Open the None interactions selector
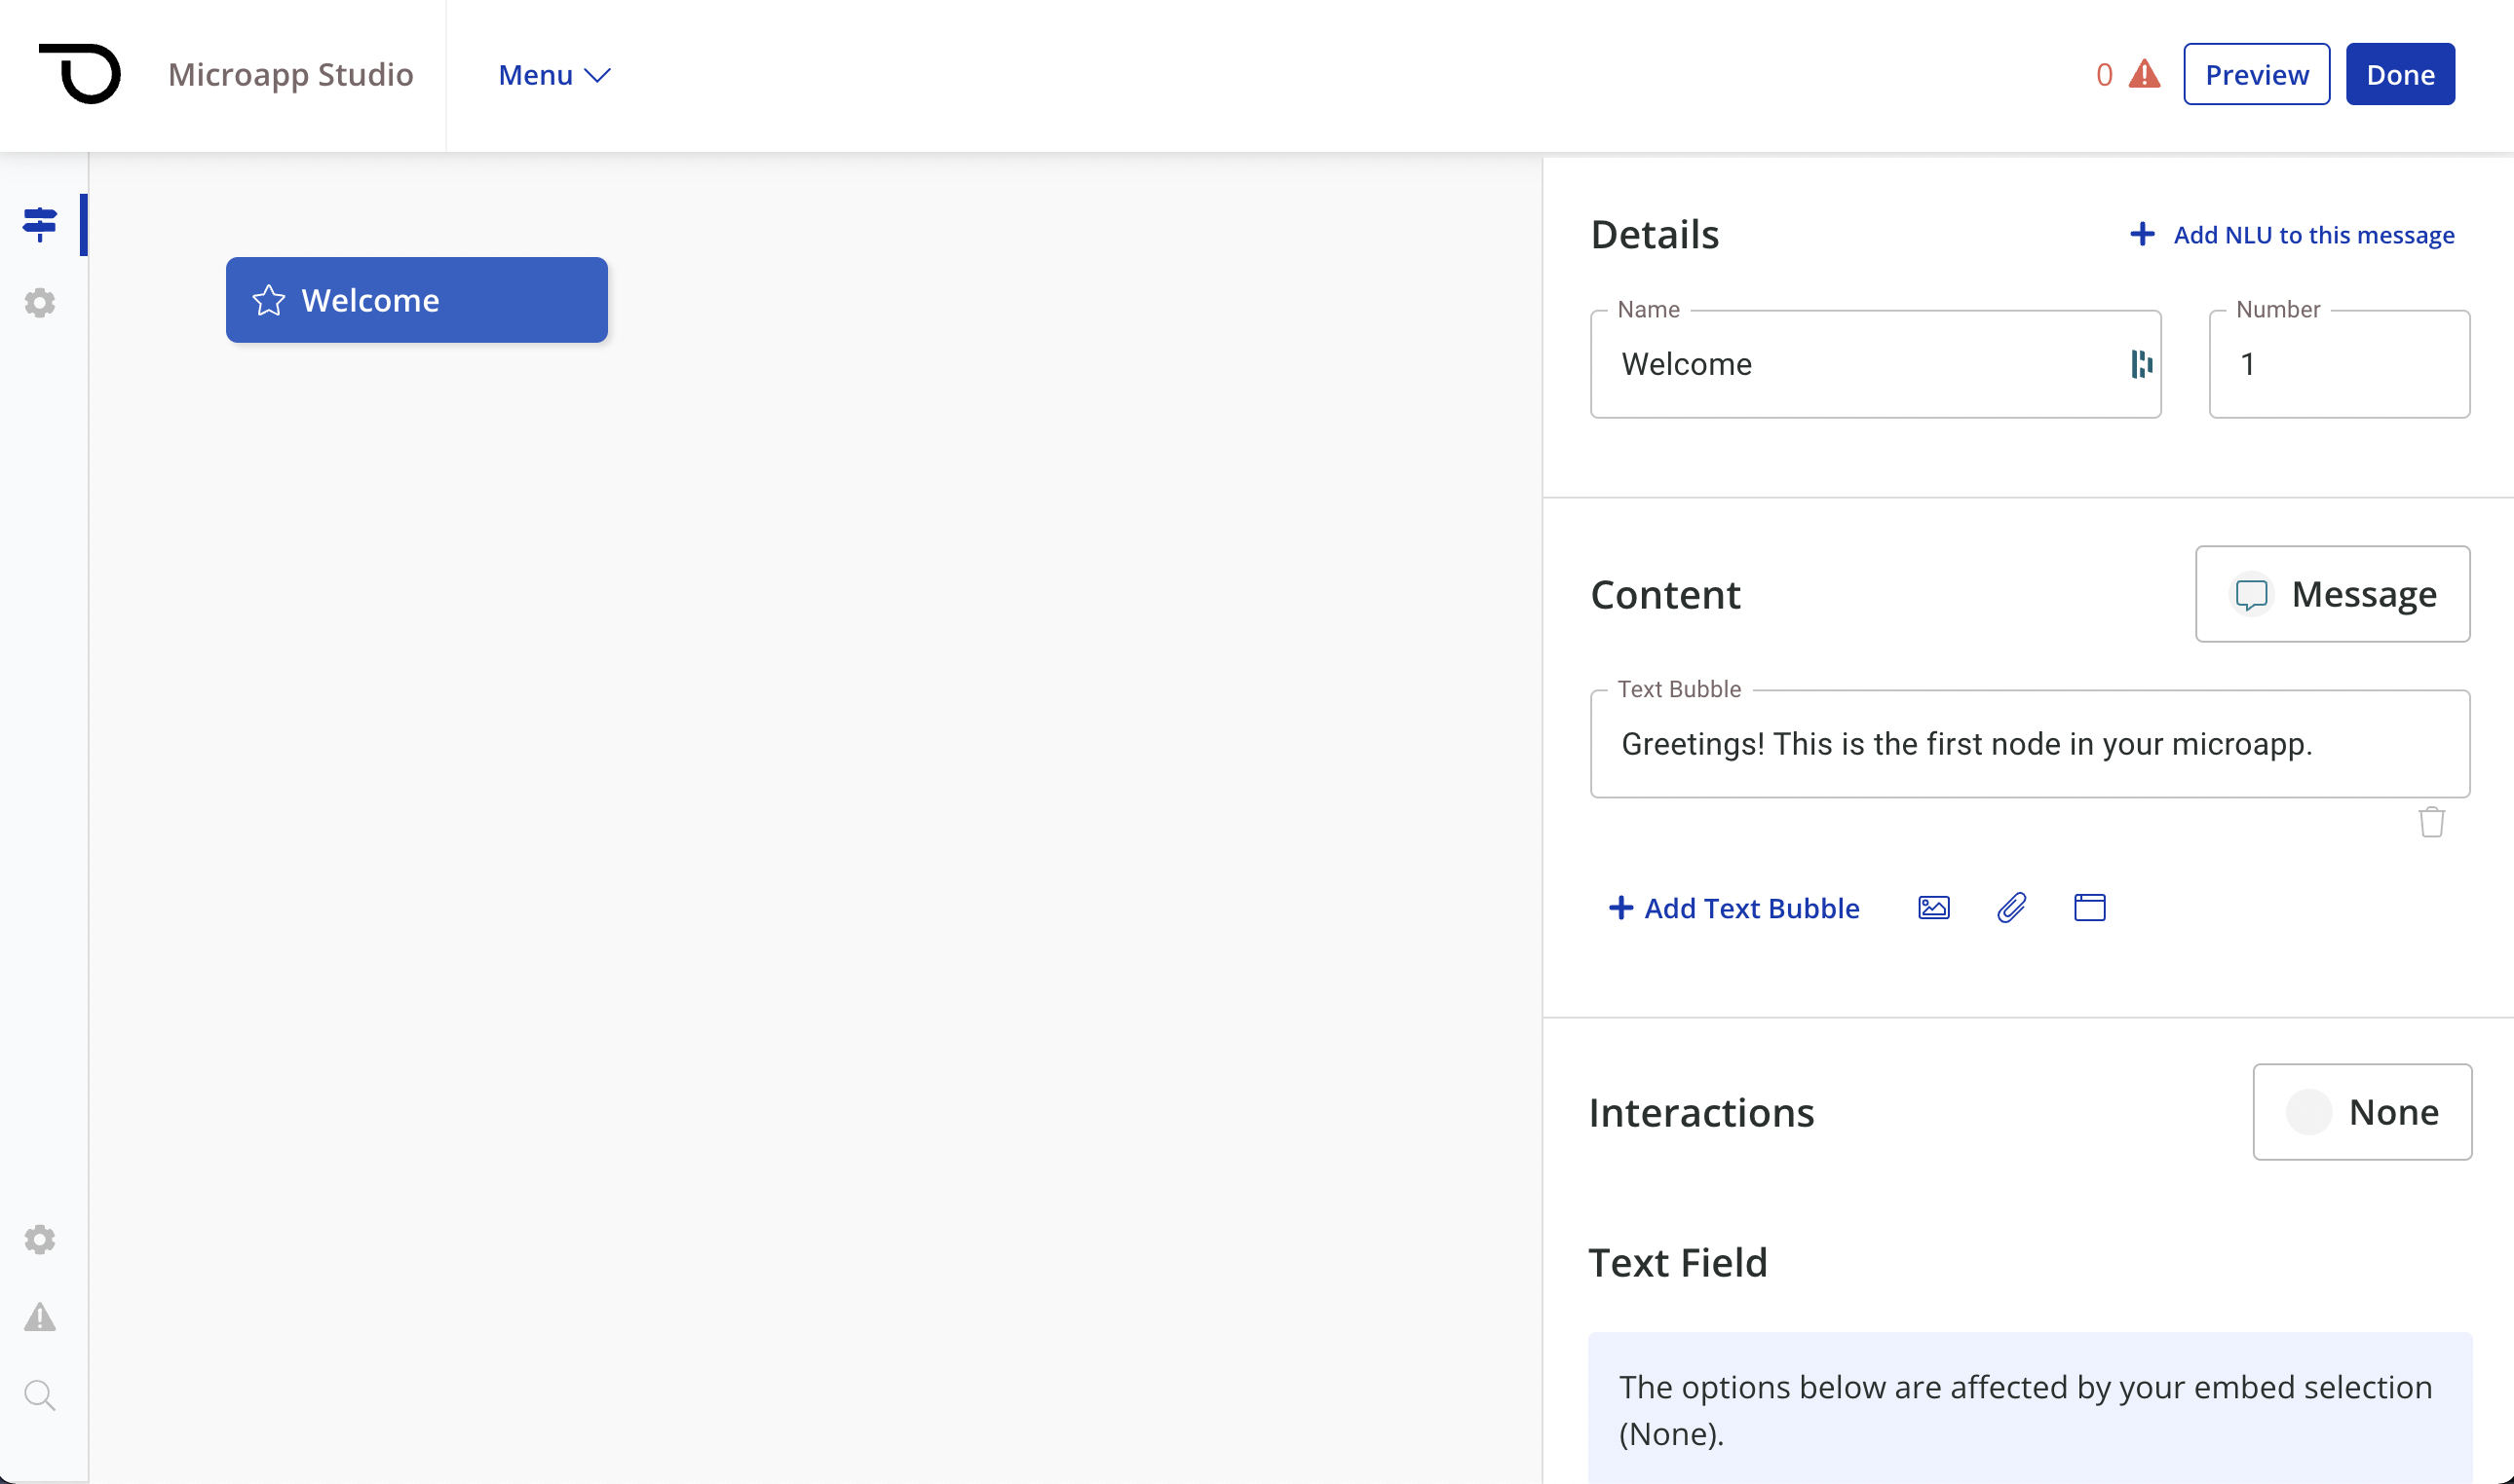Image resolution: width=2514 pixels, height=1484 pixels. tap(2361, 1112)
